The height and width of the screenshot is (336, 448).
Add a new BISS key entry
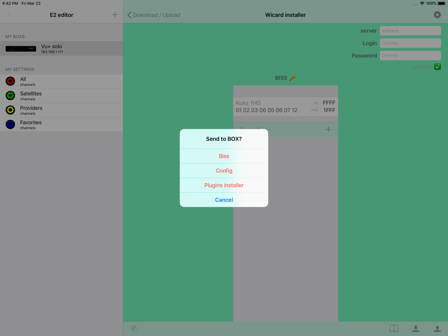point(328,129)
